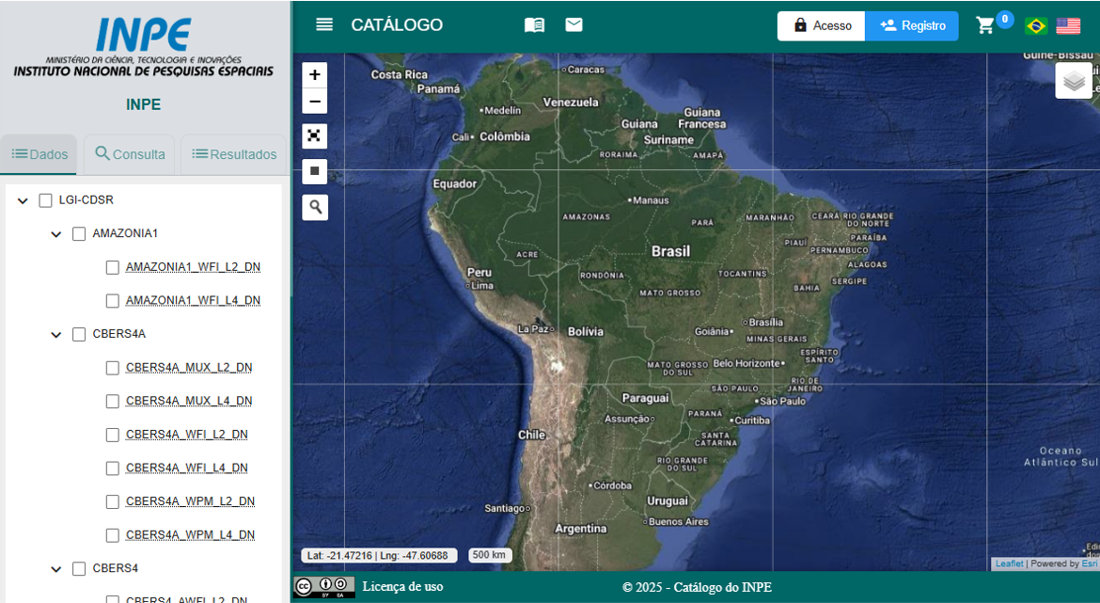This screenshot has height=603, width=1100.
Task: Tick the CBERS4A_MUX_L4_DN checkbox
Action: [113, 401]
